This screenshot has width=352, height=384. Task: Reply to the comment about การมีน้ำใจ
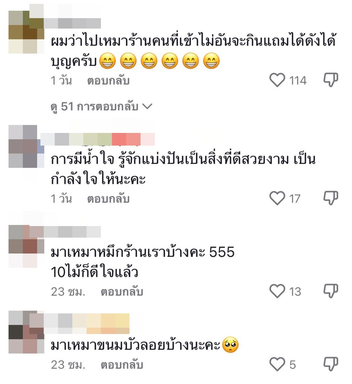(108, 199)
